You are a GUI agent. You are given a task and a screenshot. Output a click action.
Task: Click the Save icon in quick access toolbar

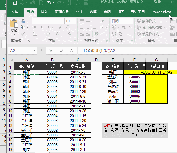click(15, 3)
